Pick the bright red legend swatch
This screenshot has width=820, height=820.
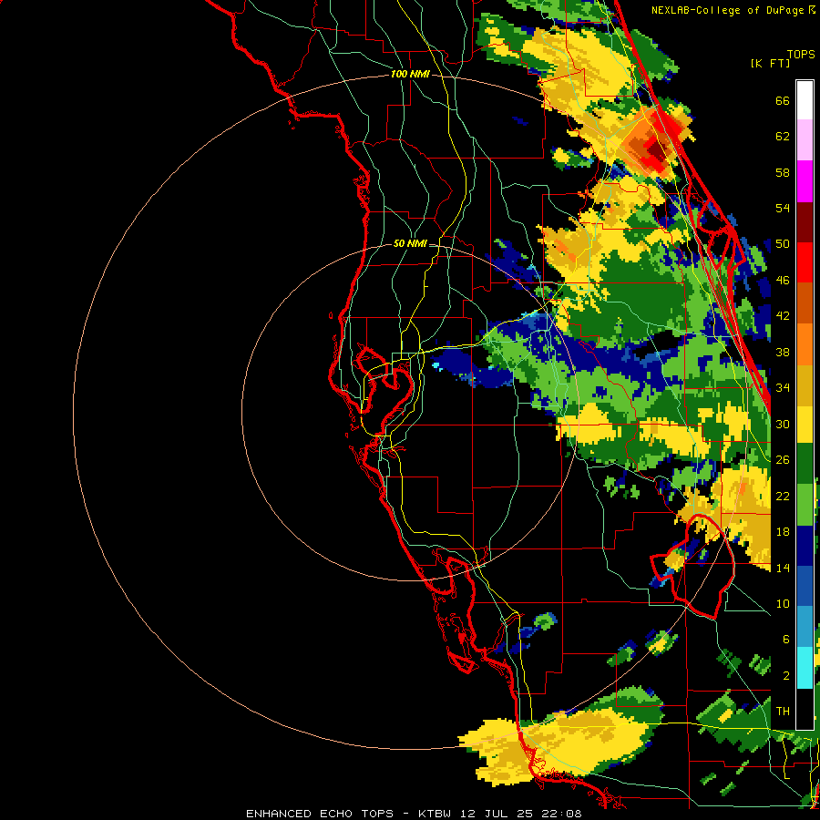point(805,263)
